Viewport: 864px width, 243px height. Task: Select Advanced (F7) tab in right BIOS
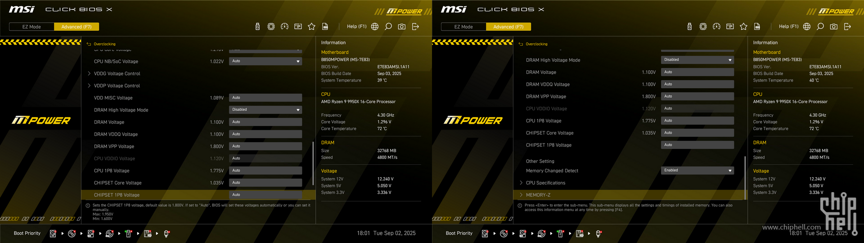(x=508, y=27)
